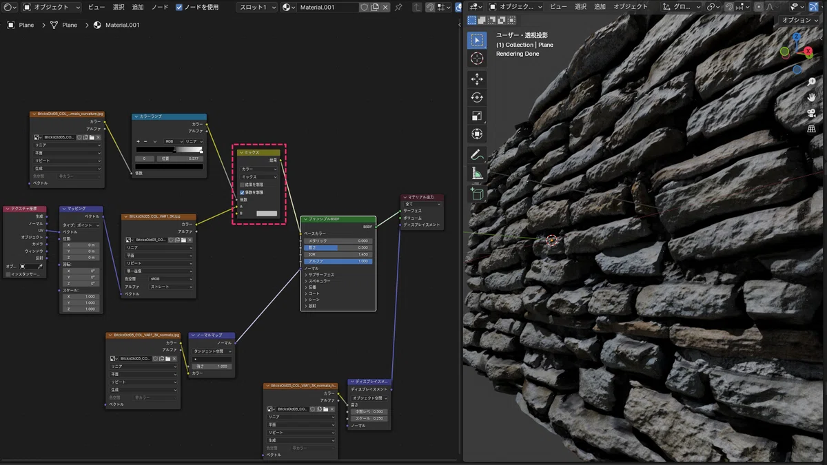Image resolution: width=827 pixels, height=465 pixels.
Task: Adjust Alpha slider in Principled BSDF
Action: (x=338, y=261)
